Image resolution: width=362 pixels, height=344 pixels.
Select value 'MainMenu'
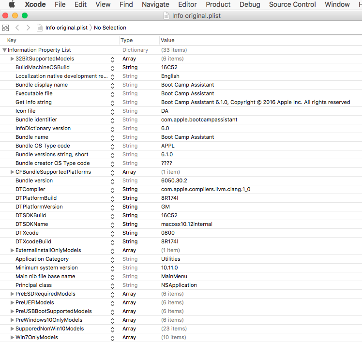(x=174, y=276)
